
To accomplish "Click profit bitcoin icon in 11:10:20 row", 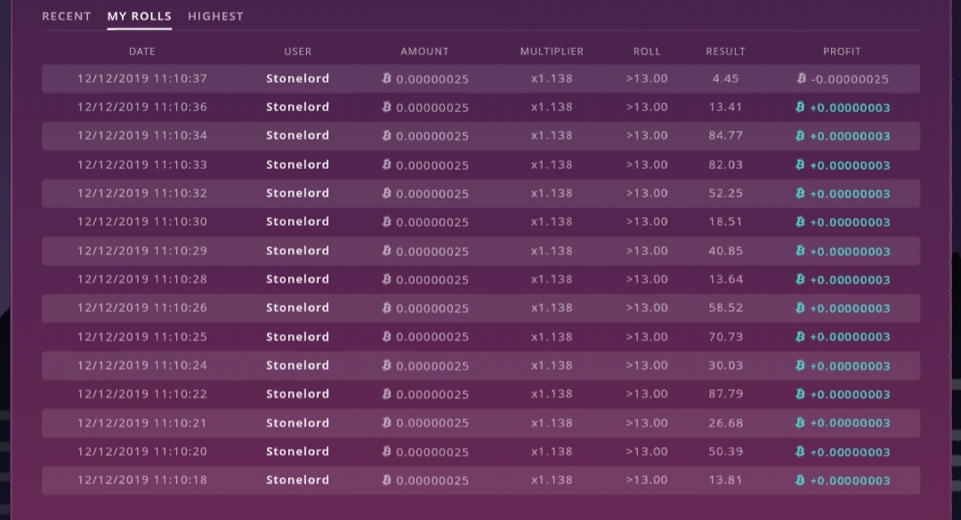I will point(800,452).
